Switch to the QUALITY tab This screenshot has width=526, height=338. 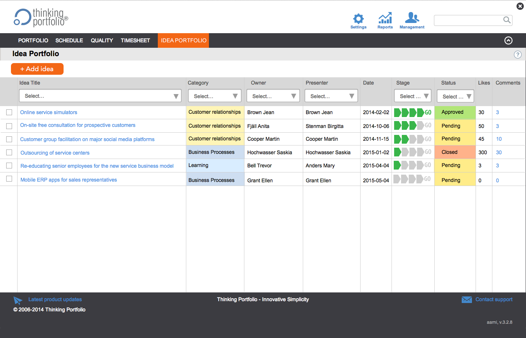pyautogui.click(x=102, y=40)
